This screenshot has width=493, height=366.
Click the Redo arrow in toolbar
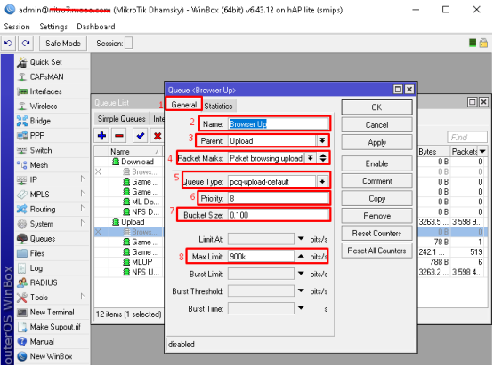26,43
